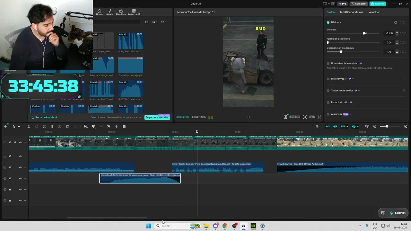Click the audio beat marker toolbar icon
411x231 pixels.
(116, 126)
